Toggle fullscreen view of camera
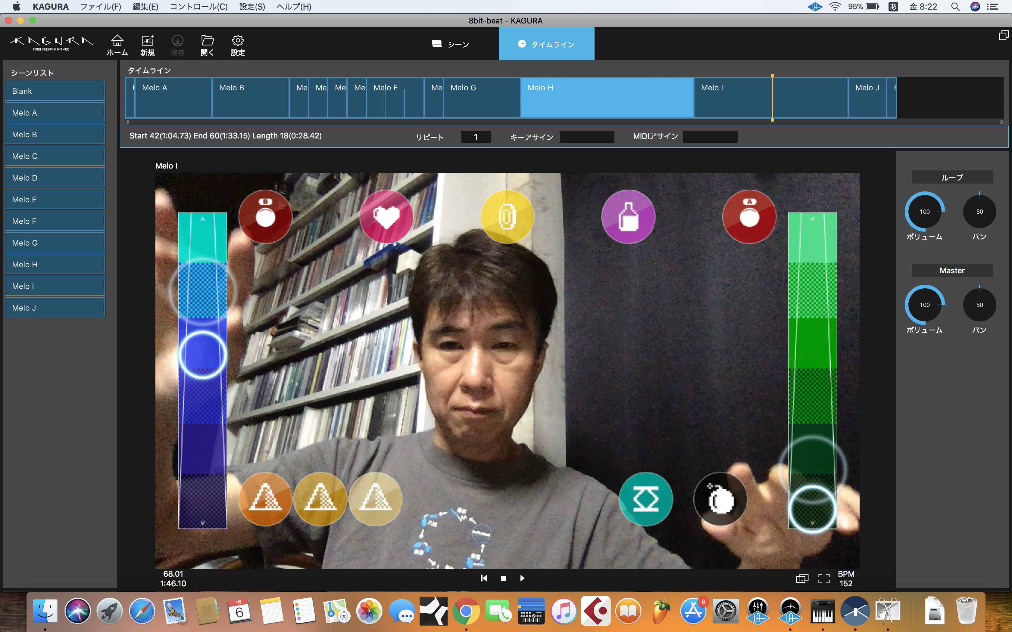This screenshot has height=632, width=1012. click(x=823, y=578)
